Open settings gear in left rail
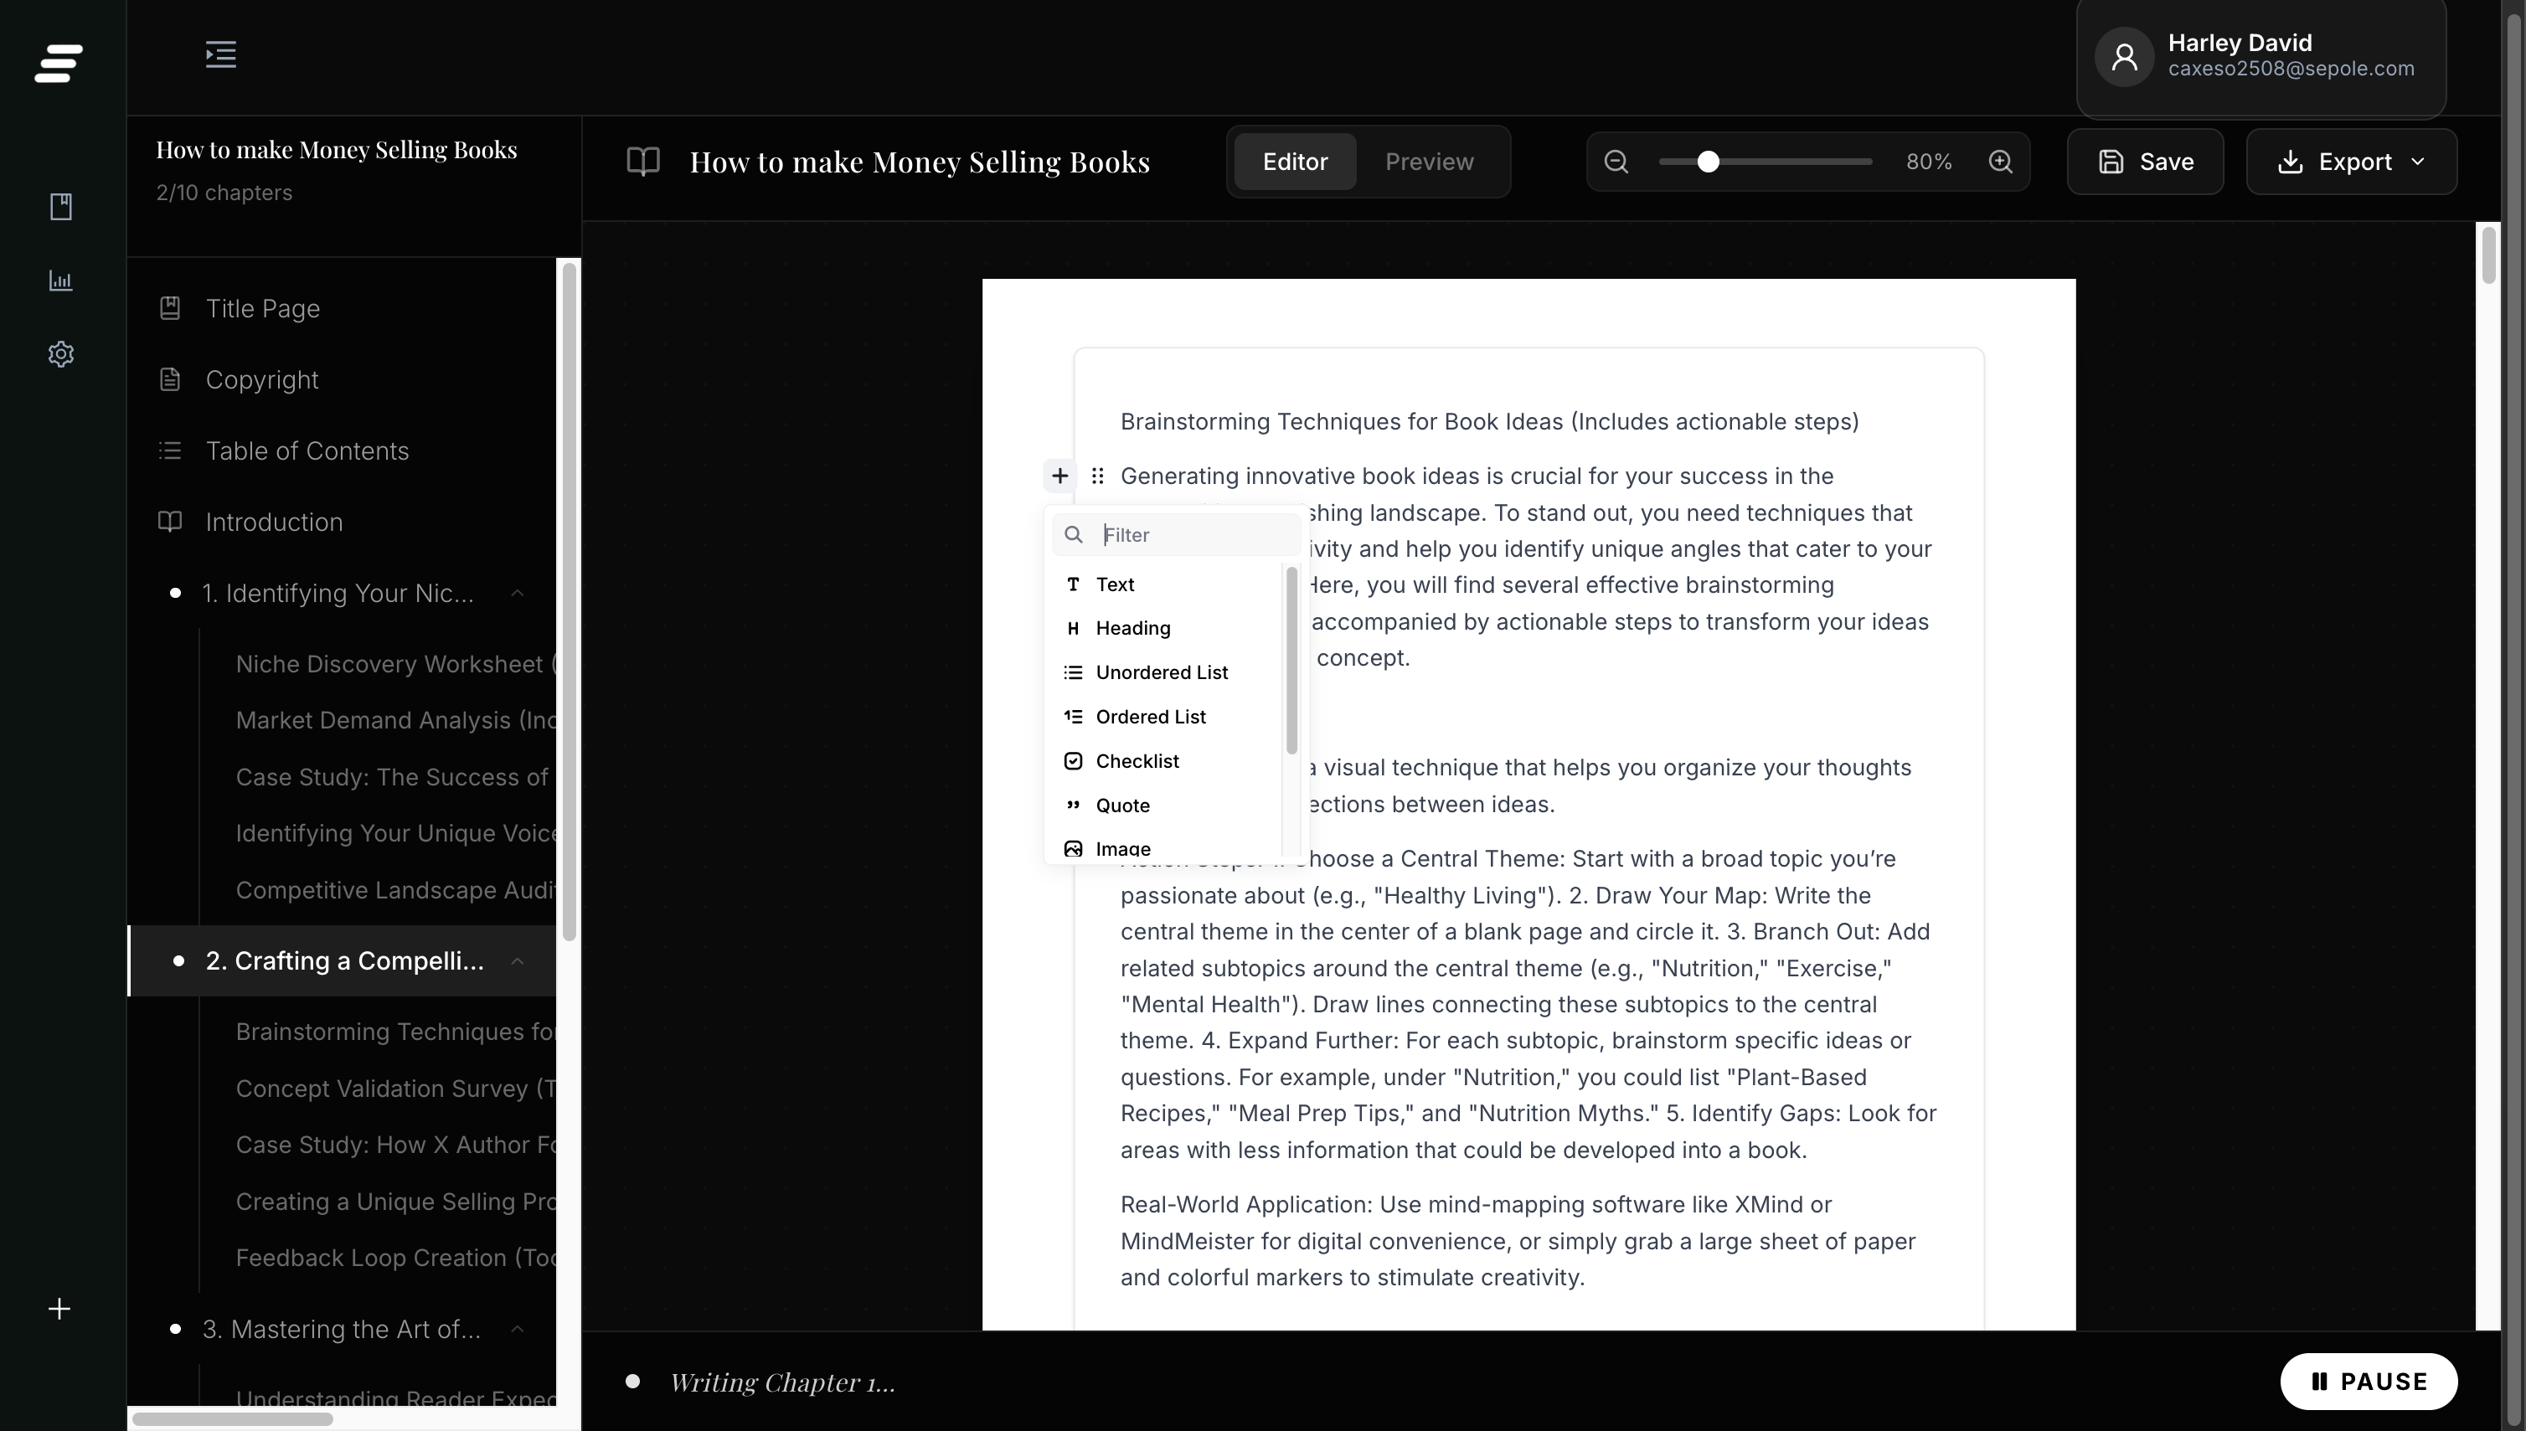Viewport: 2526px width, 1431px height. [61, 354]
